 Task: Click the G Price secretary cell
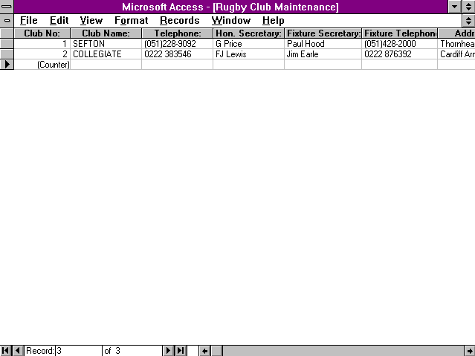[x=249, y=44]
